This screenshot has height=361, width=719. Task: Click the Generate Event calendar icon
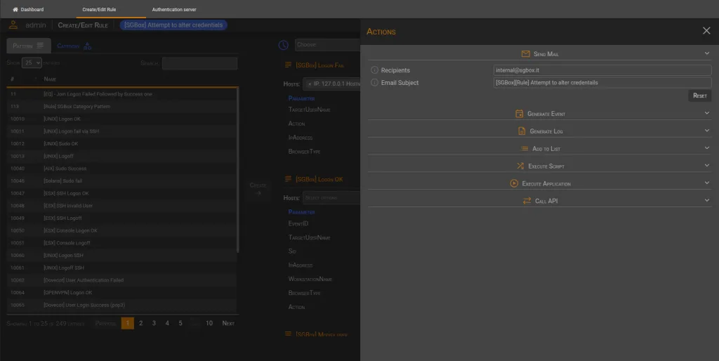tap(519, 113)
